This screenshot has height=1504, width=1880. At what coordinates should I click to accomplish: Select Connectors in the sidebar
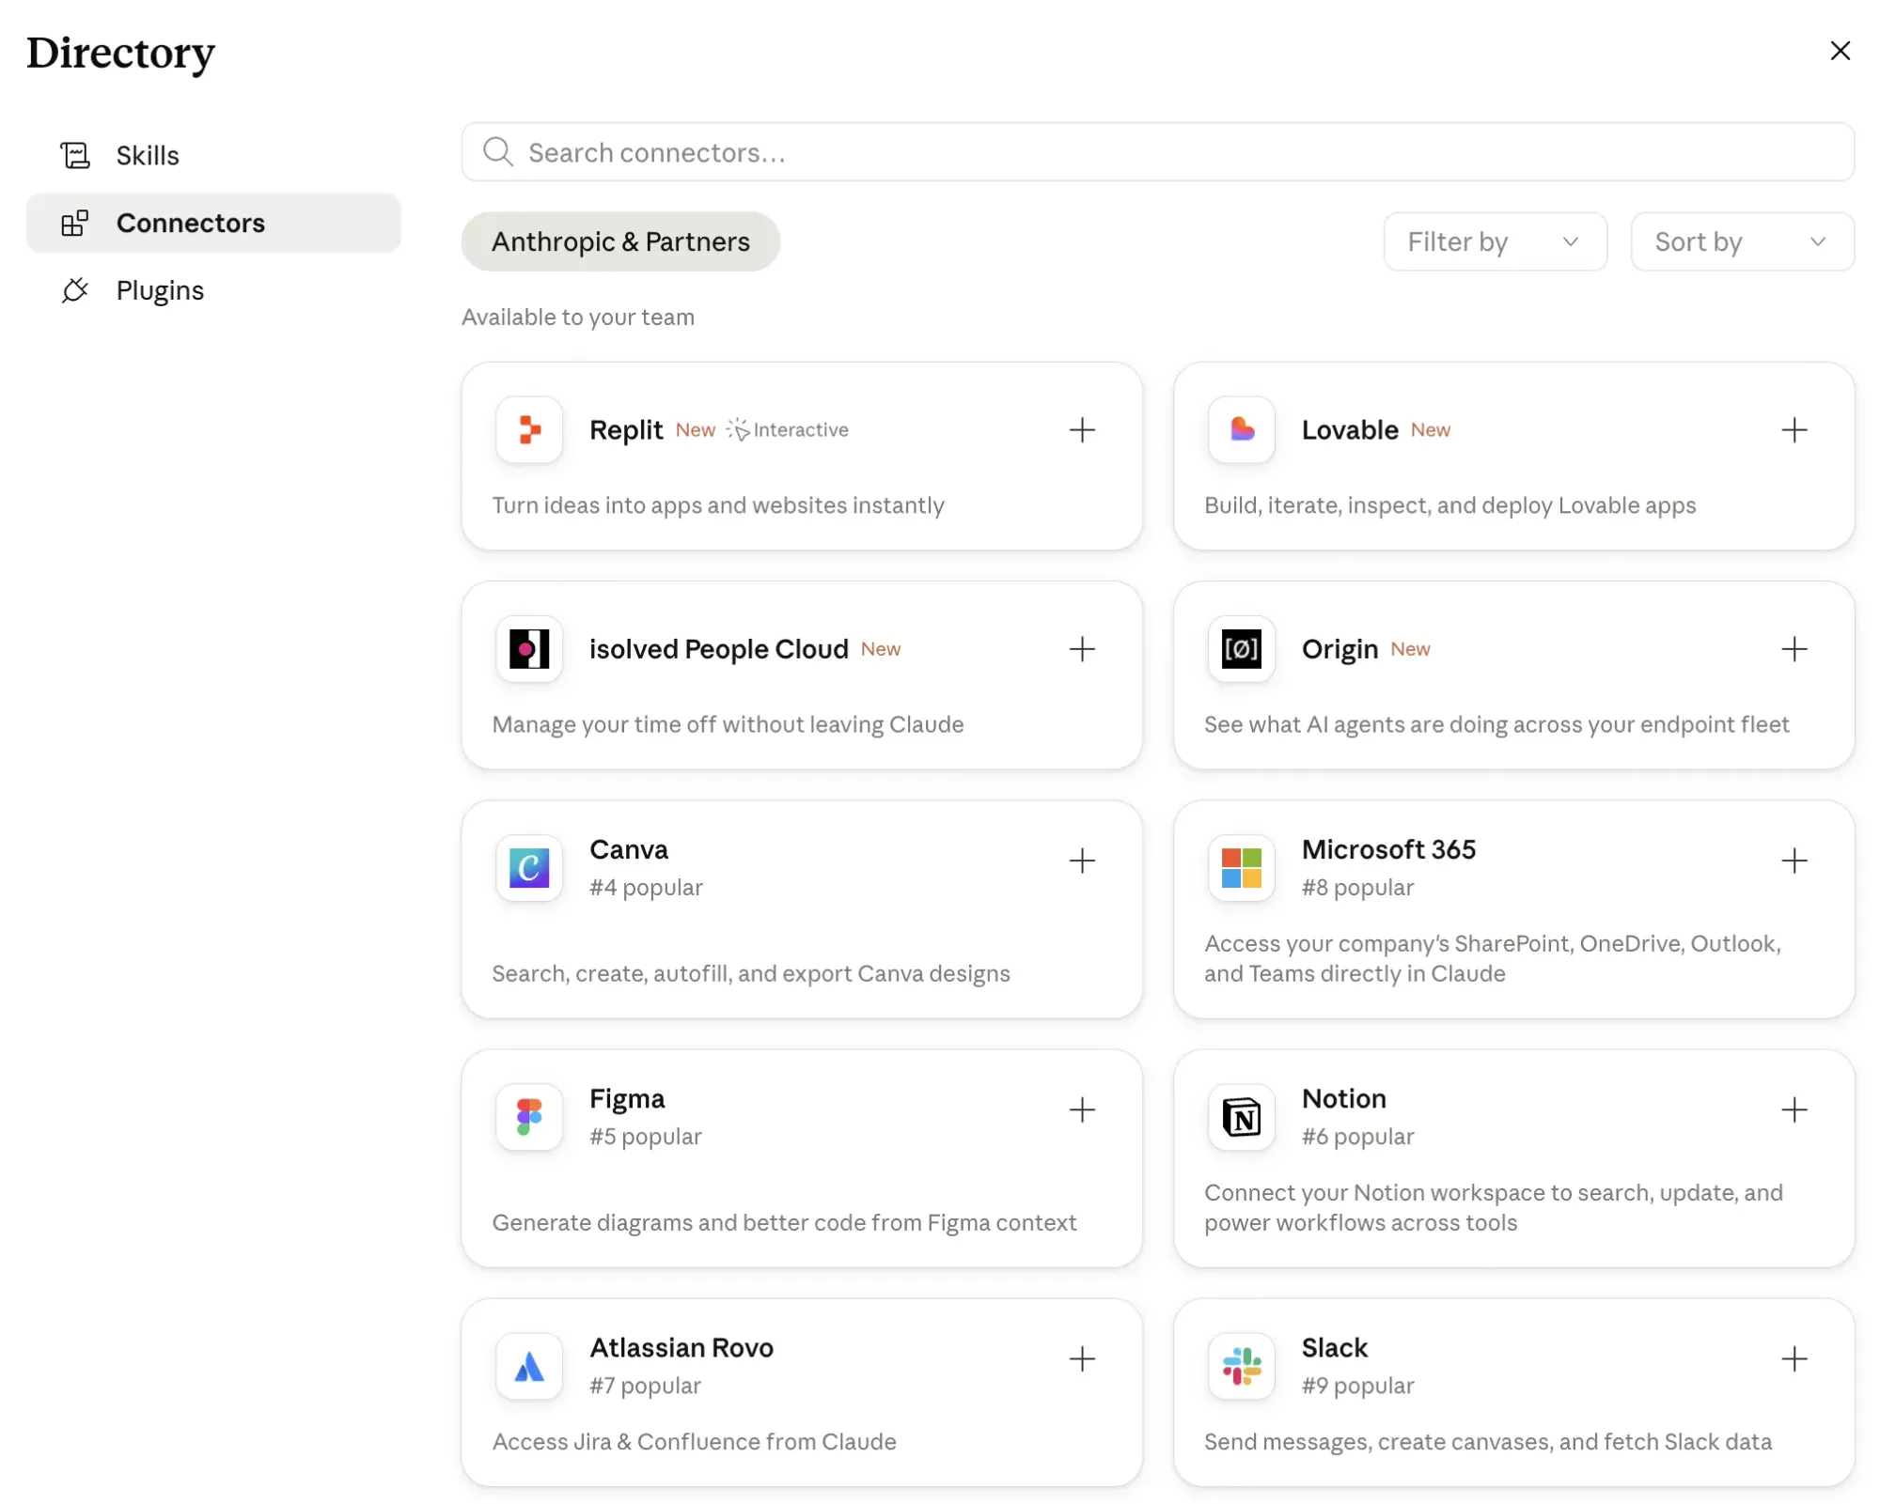[213, 223]
